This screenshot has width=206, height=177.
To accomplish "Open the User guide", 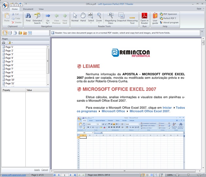I will 155,18.
